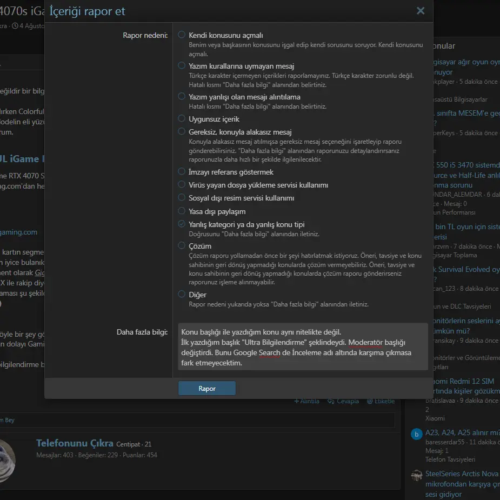The image size is (500, 500).
Task: Click the 'un ve DLC Tavsiyeleri' category
Action: point(462,306)
